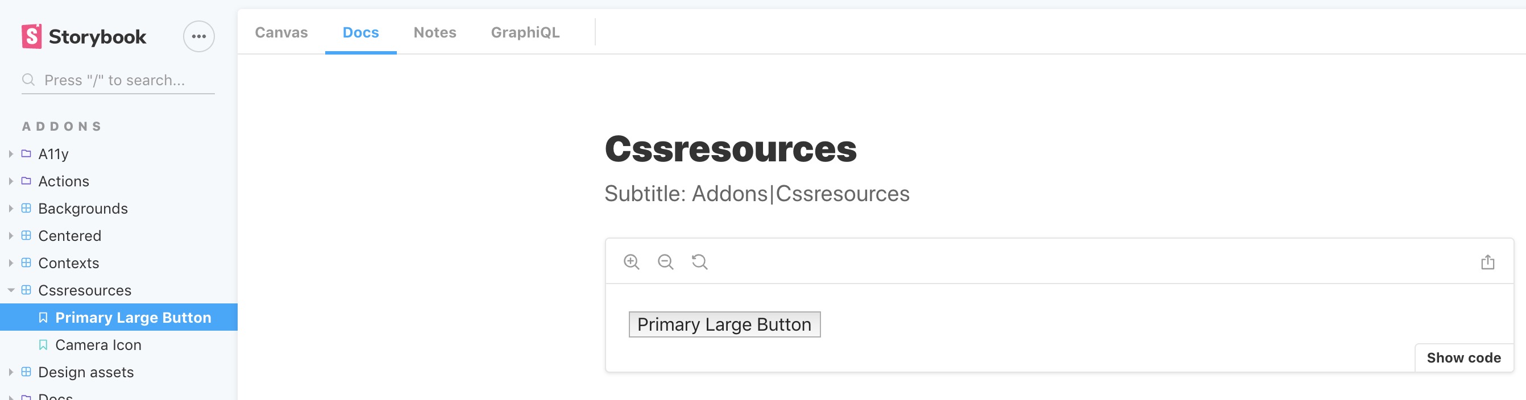Select the Zoom in icon in preview toolbar
The image size is (1526, 400).
tap(632, 261)
